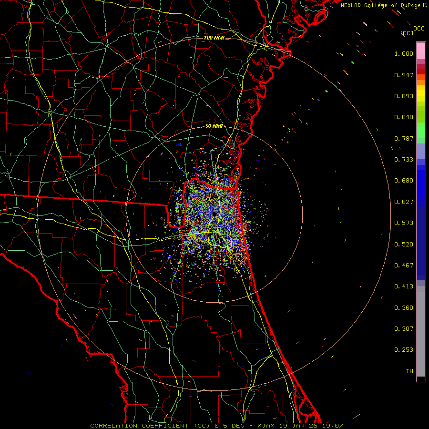Click the 0.573 legend value

tap(404, 223)
